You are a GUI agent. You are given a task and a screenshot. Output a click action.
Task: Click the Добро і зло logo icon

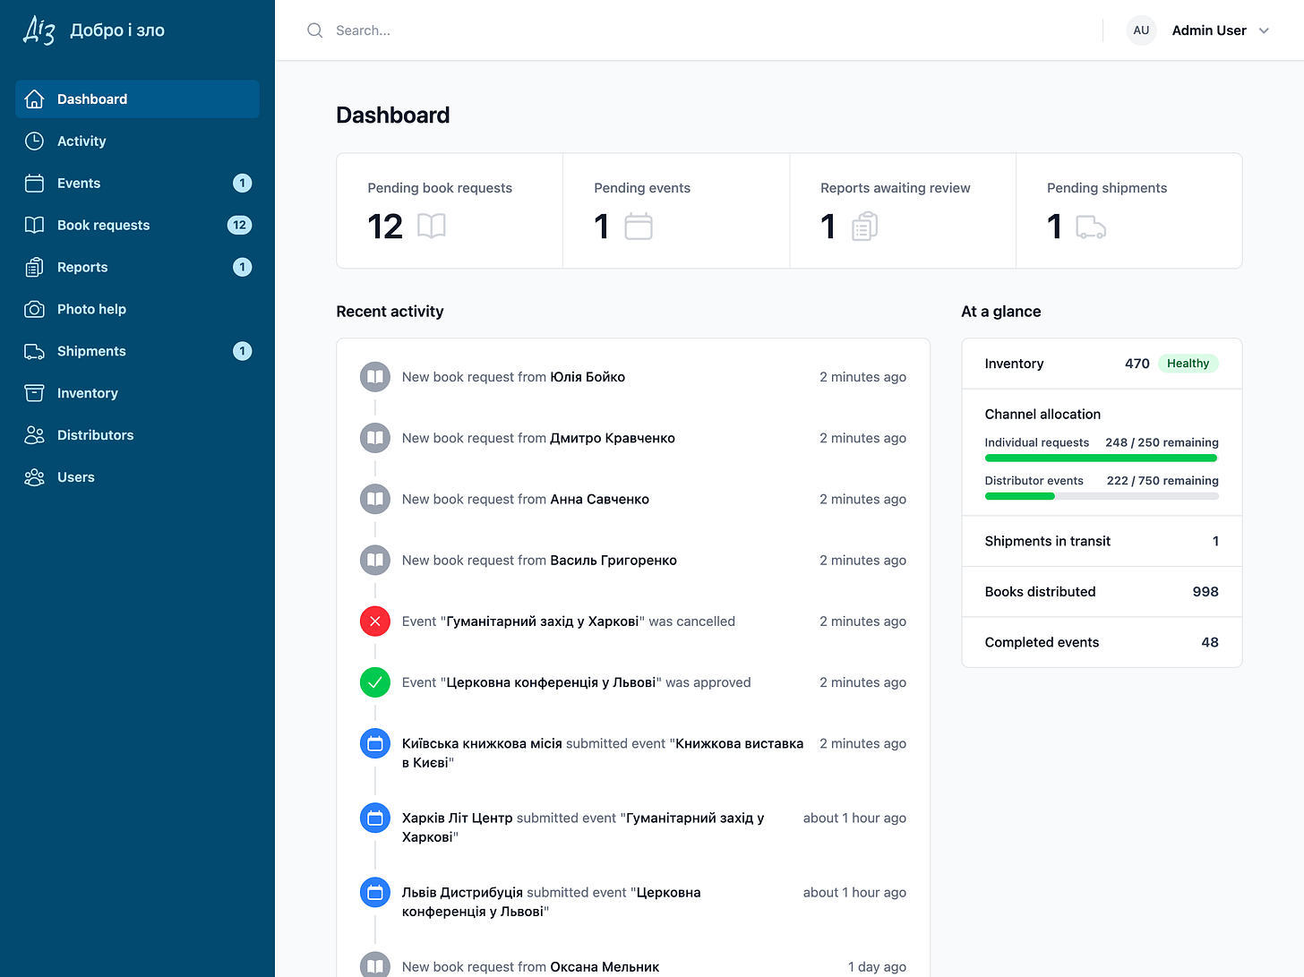click(x=39, y=30)
